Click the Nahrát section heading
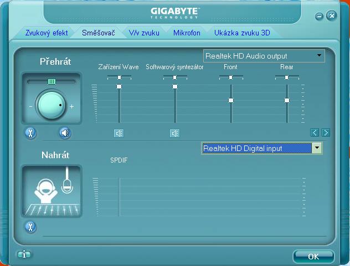Screen dimensions: 350x266 pos(55,155)
